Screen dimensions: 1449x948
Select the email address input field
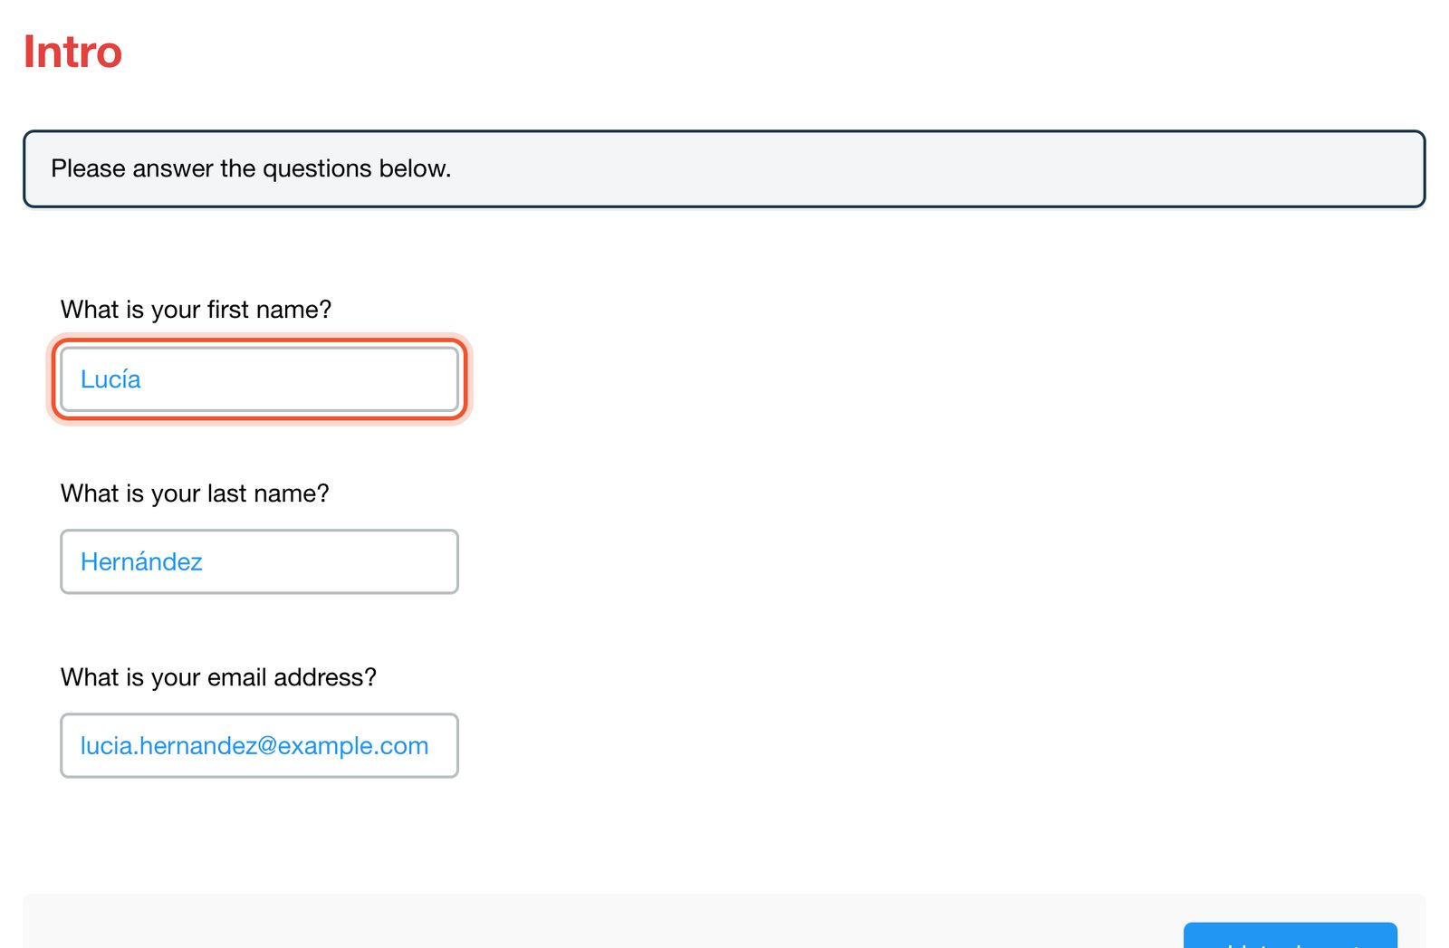pos(259,746)
